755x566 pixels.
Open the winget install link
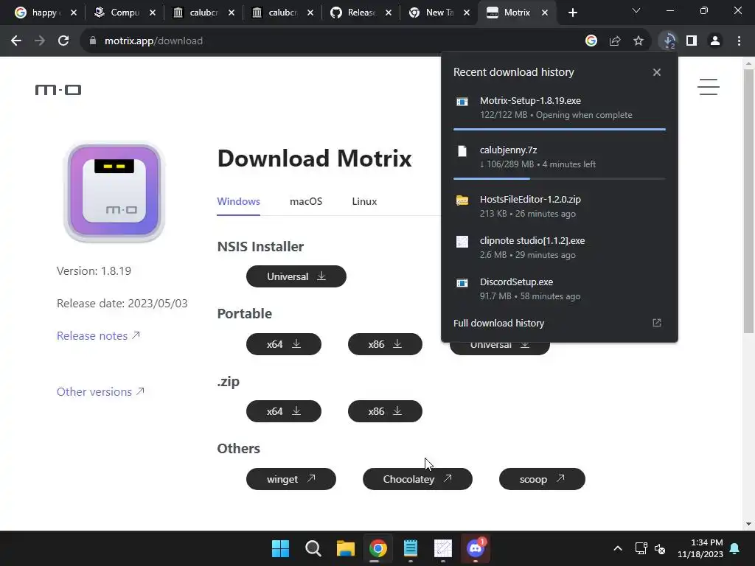[290, 479]
